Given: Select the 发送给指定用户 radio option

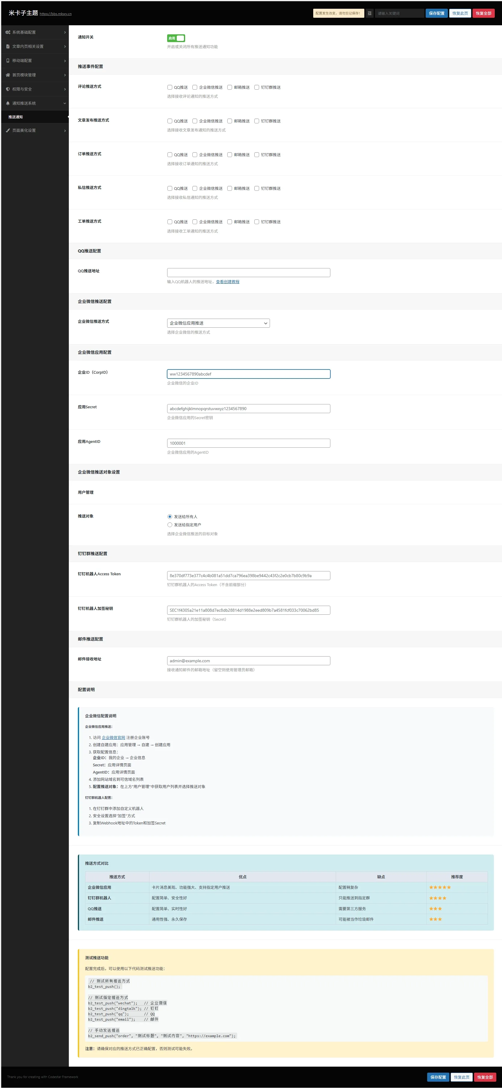Looking at the screenshot, I should click(170, 524).
